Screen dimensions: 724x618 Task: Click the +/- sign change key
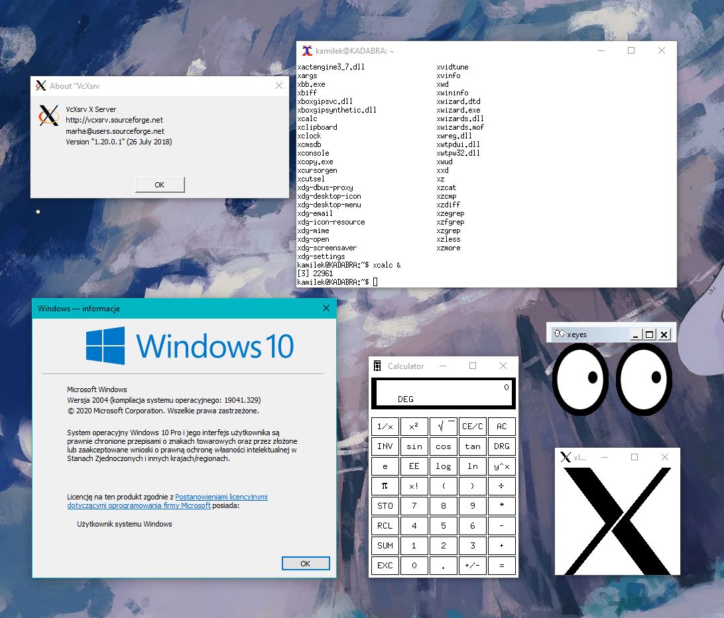(472, 566)
